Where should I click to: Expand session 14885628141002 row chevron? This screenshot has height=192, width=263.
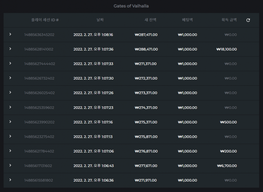click(10, 49)
